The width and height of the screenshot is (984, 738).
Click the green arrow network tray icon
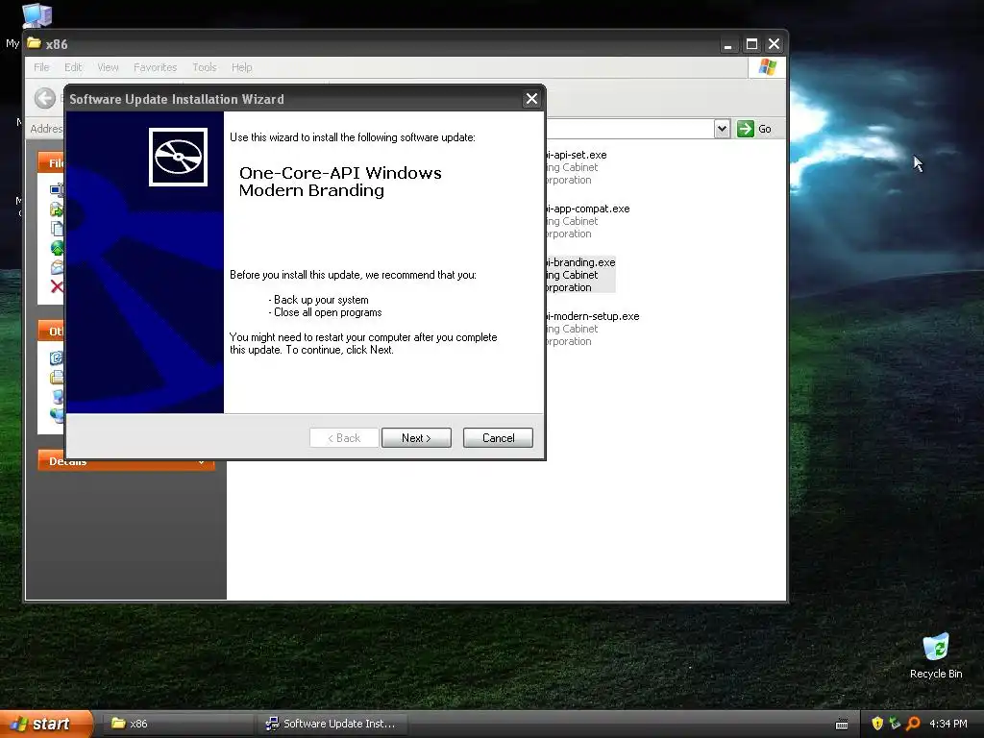tap(895, 724)
